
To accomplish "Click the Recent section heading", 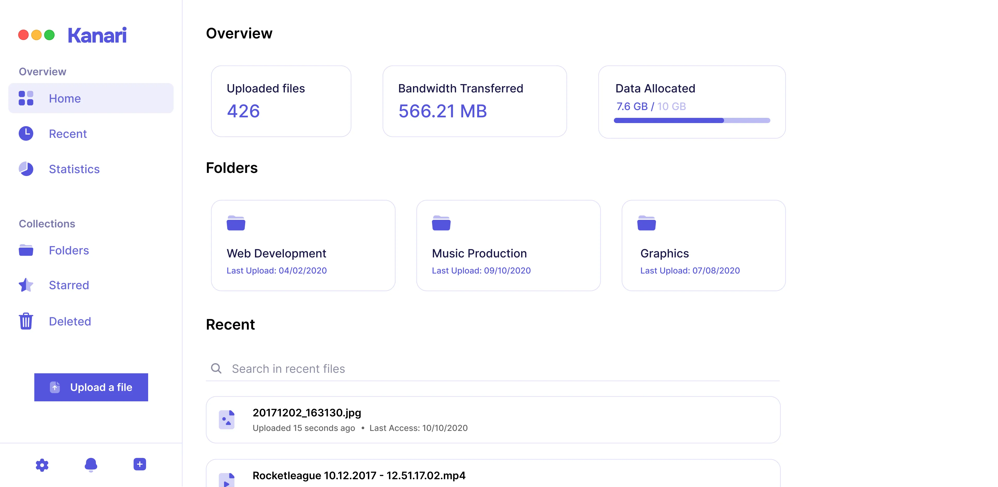I will click(230, 324).
